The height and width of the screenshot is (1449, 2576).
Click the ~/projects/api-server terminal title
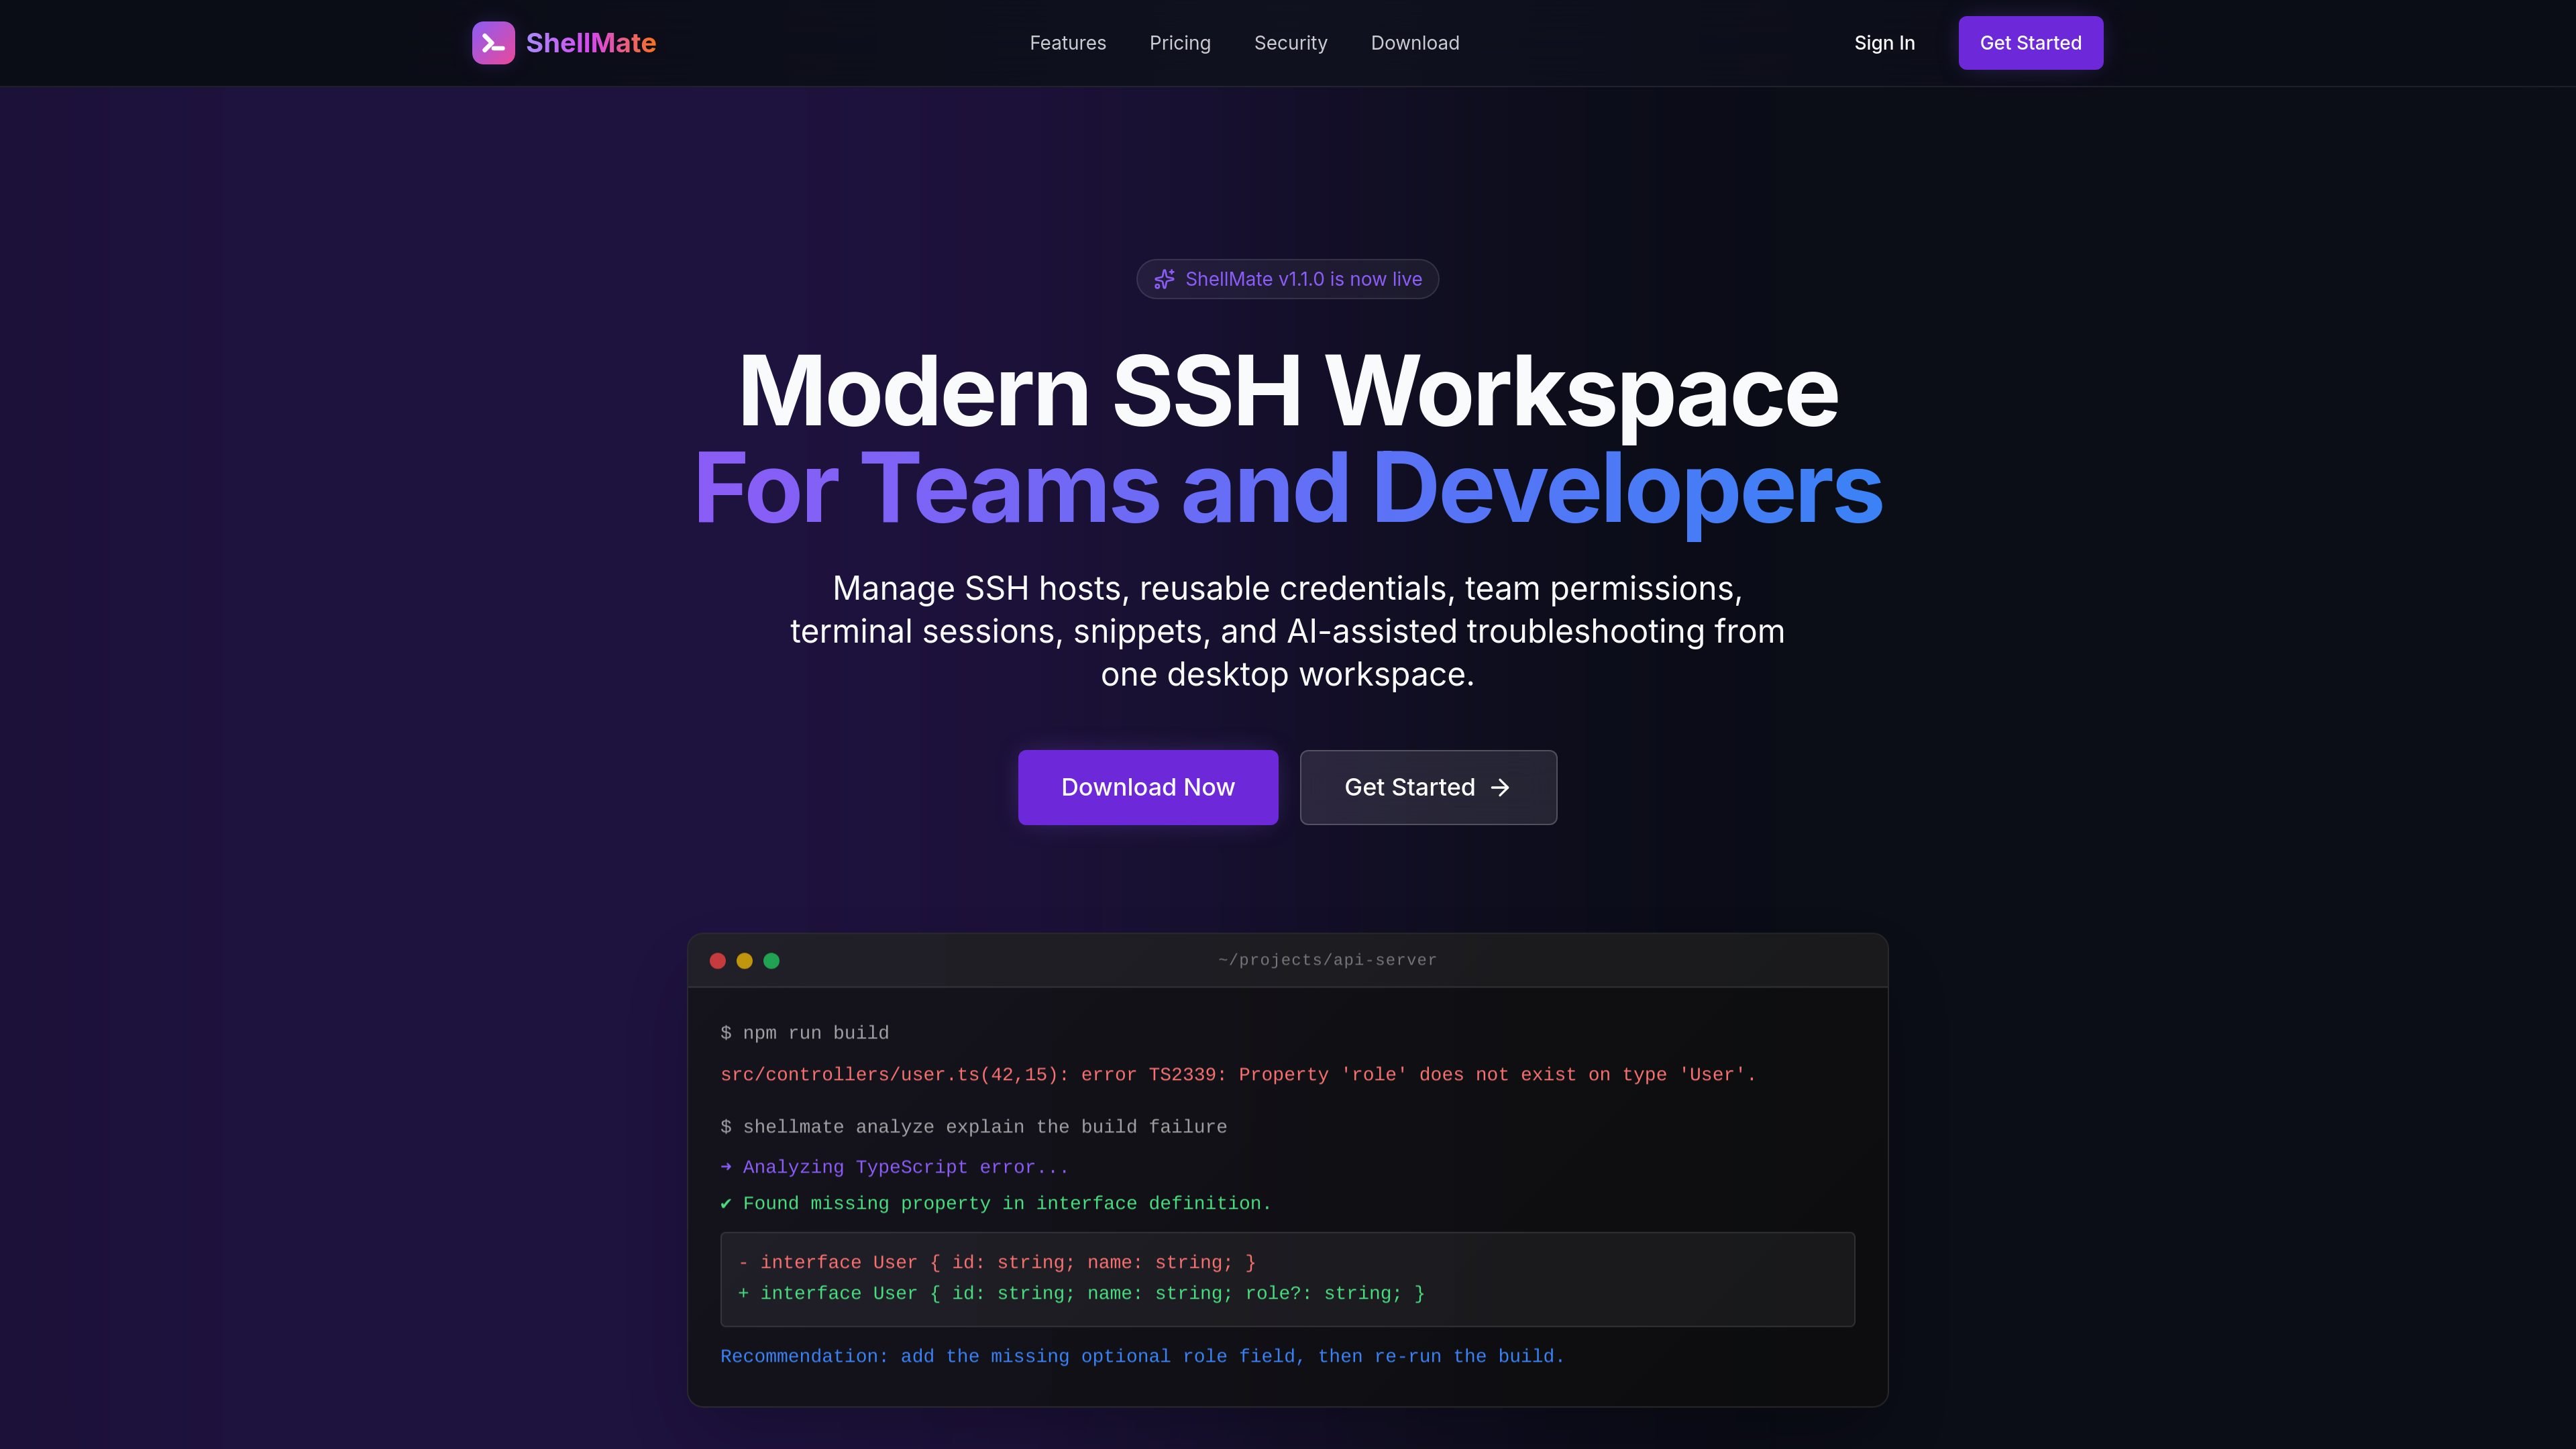[1327, 960]
